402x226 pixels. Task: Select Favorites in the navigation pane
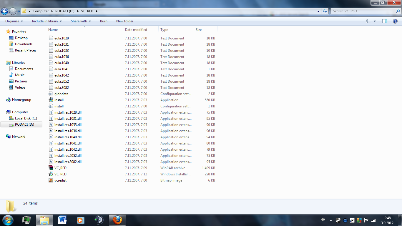tap(19, 32)
